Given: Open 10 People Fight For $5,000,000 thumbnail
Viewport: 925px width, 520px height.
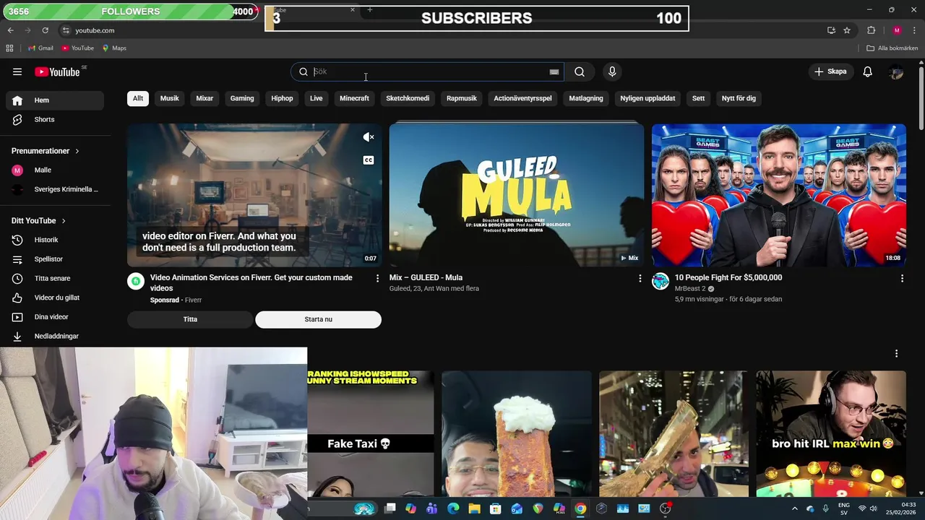Looking at the screenshot, I should [779, 195].
